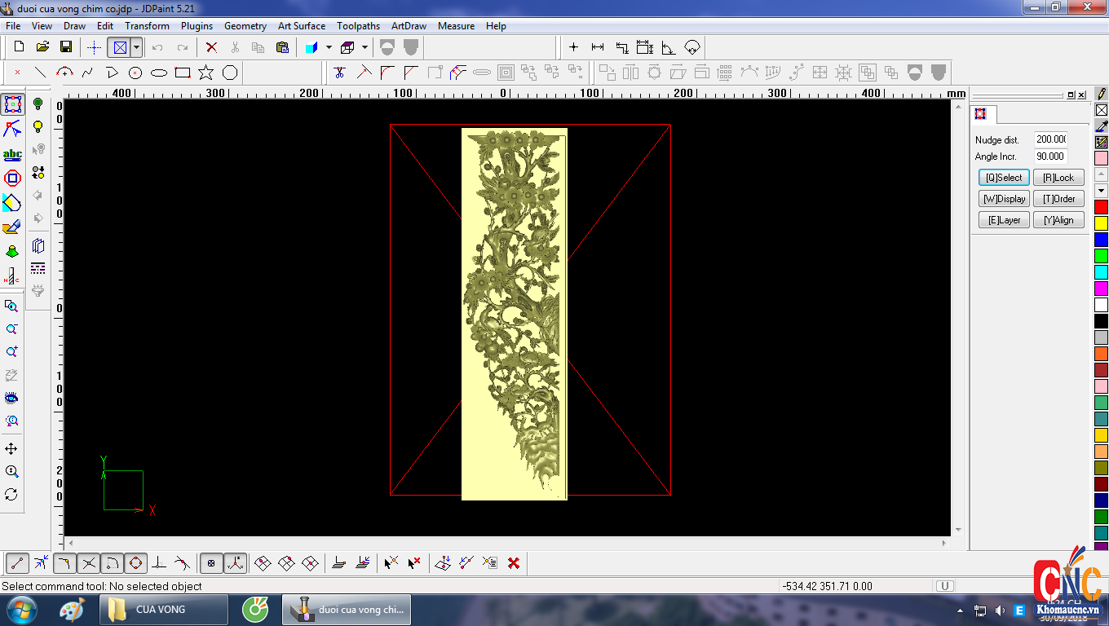Open dropdown arrow beside selection box tool
The width and height of the screenshot is (1109, 626).
point(136,47)
